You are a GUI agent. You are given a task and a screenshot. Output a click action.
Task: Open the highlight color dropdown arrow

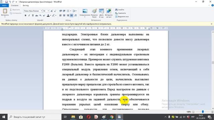coord(56,16)
